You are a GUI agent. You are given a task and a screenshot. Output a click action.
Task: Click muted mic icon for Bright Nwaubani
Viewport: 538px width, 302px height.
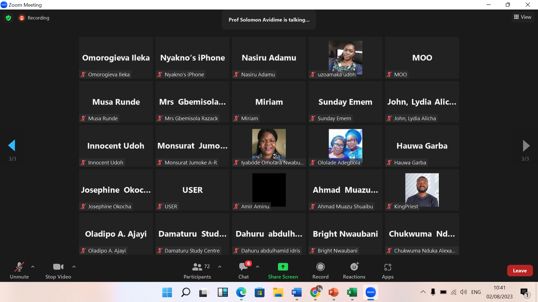click(x=313, y=251)
